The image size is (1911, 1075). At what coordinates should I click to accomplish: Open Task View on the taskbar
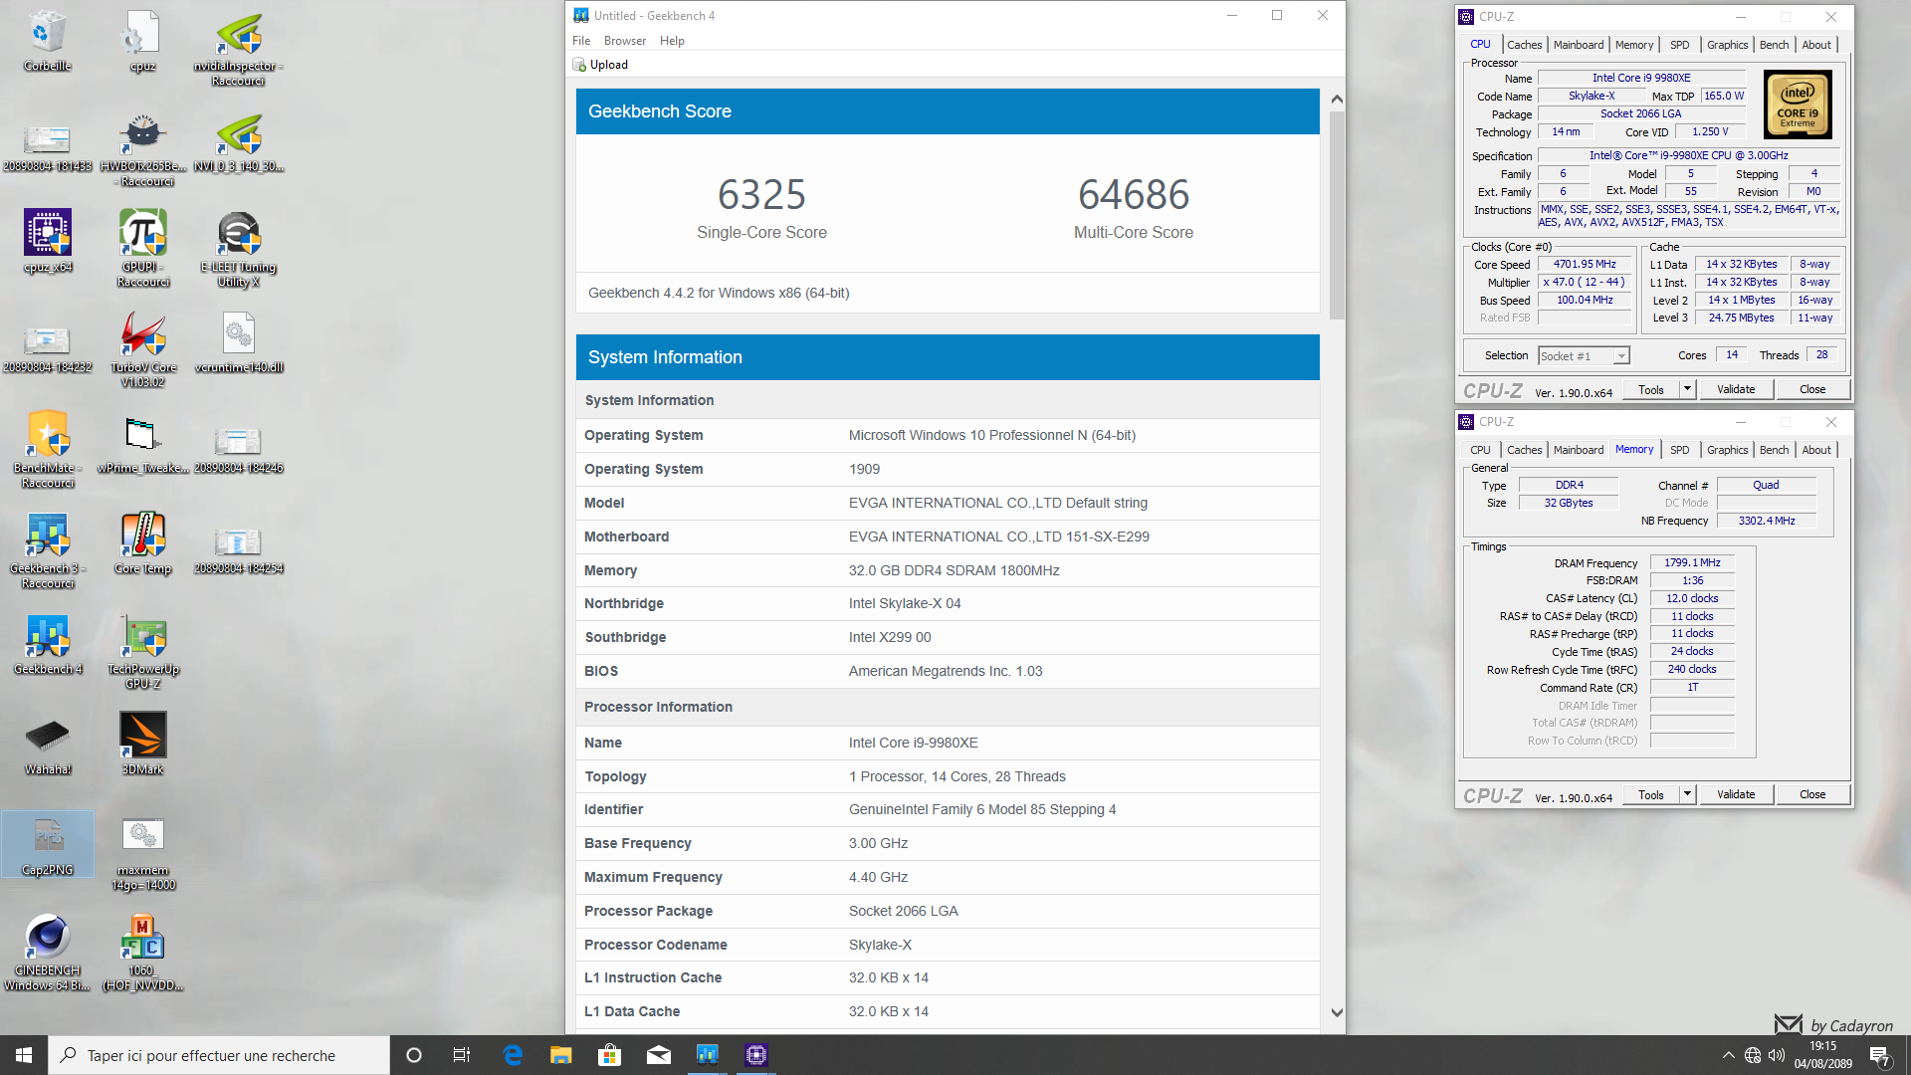click(462, 1055)
